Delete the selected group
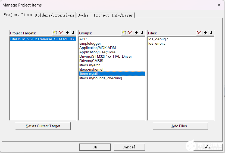225x153 pixels. 130,33
